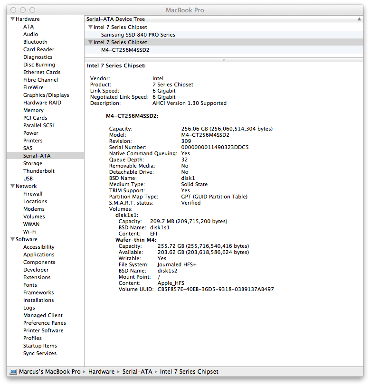Select Fibre Channel entry

[41, 80]
